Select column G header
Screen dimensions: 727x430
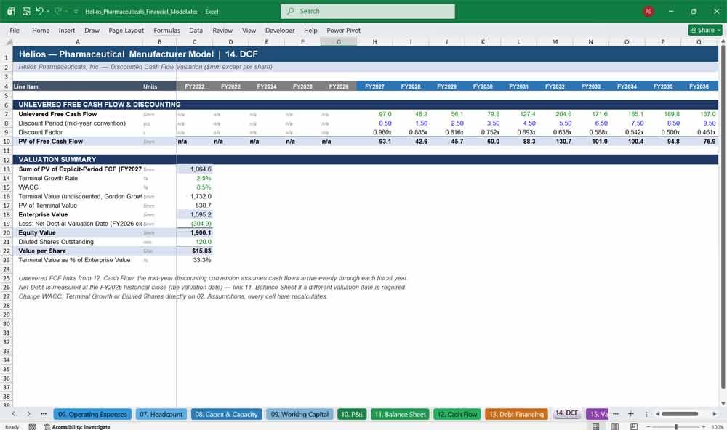pos(339,41)
